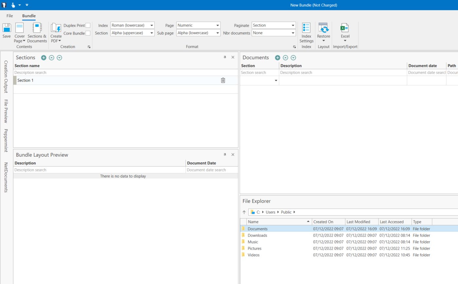Move document up in Documents panel
Viewport: 458px width, 284px height.
[285, 58]
